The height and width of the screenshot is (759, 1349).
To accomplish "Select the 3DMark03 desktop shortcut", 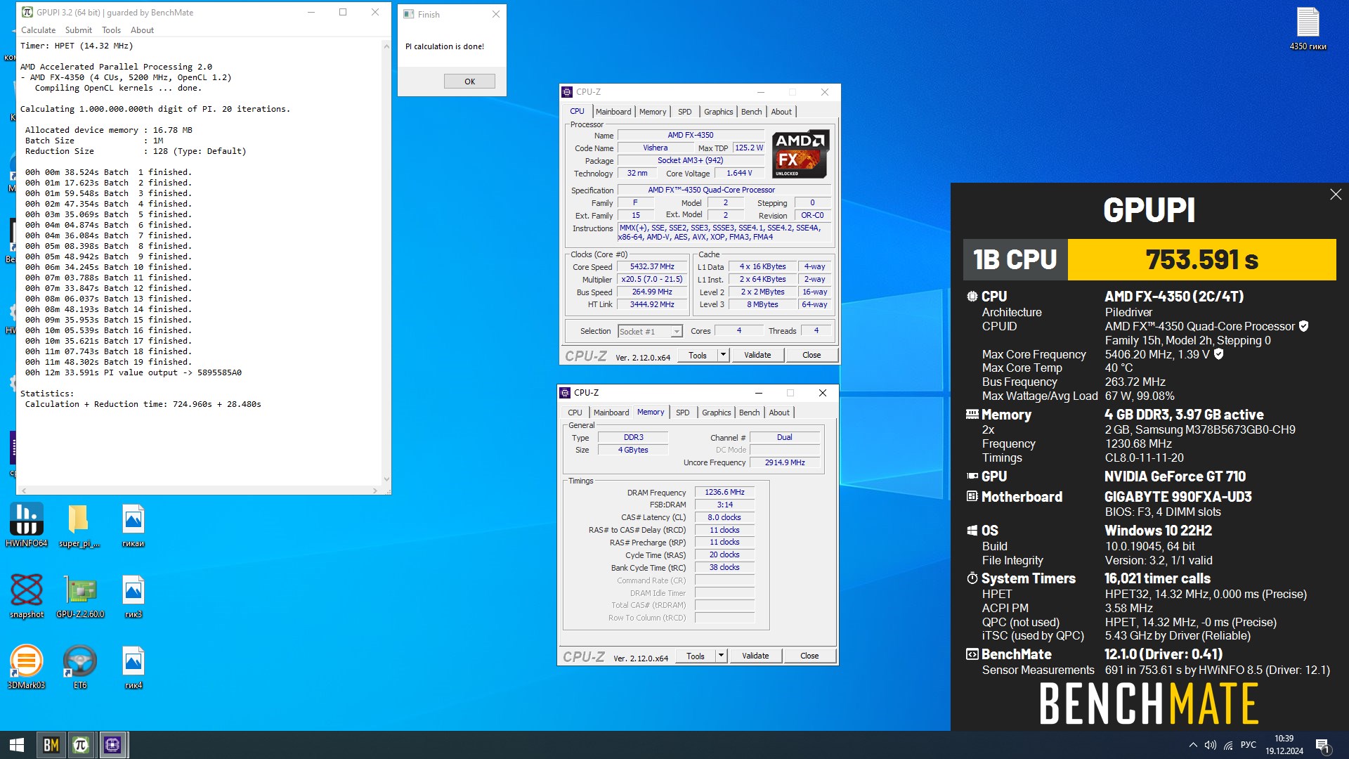I will [27, 668].
